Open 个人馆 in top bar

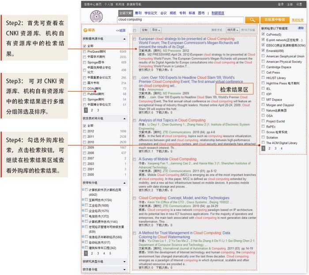pyautogui.click(x=109, y=4)
